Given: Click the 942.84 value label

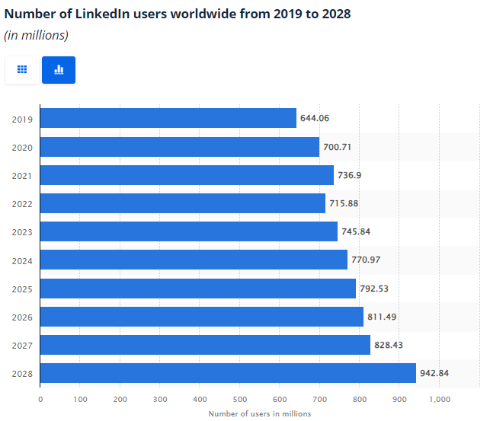Looking at the screenshot, I should (434, 373).
